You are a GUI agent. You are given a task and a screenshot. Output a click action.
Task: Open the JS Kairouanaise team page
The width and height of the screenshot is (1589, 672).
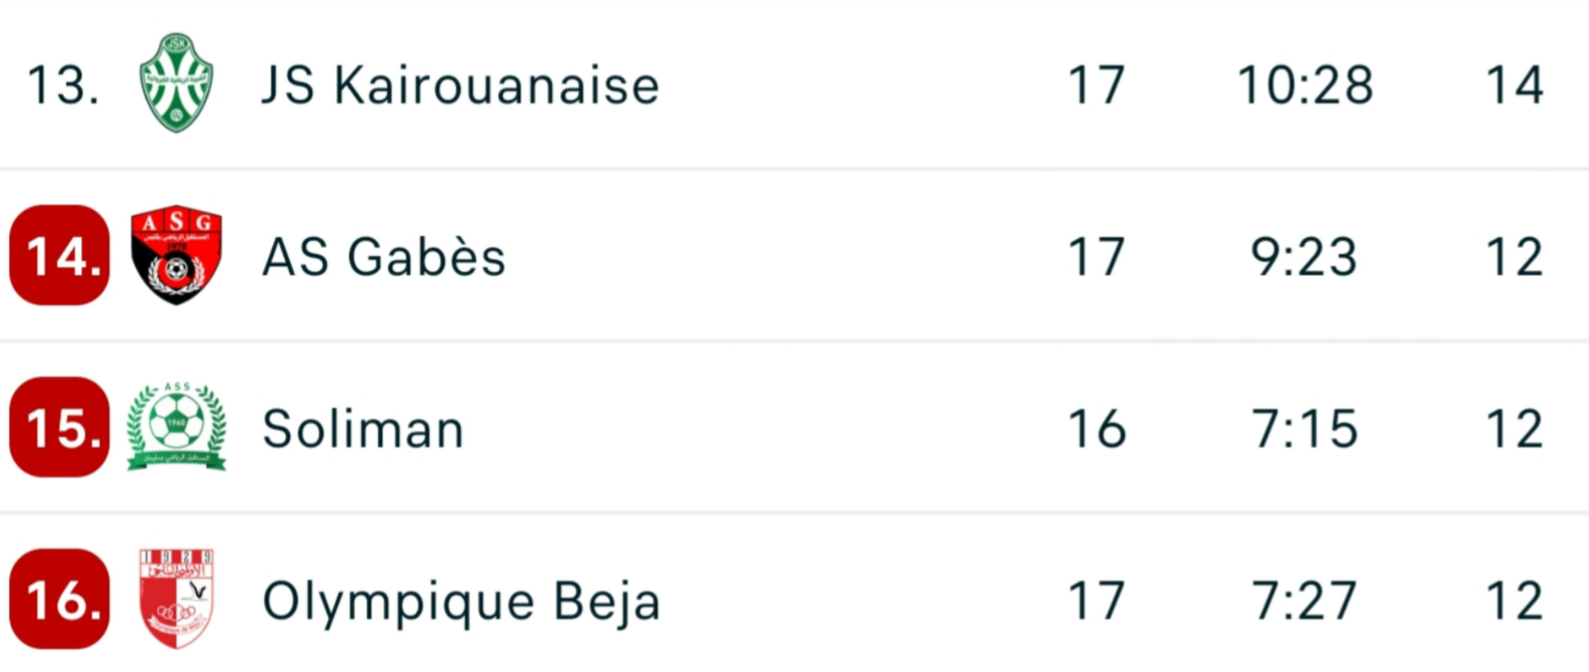pos(460,85)
